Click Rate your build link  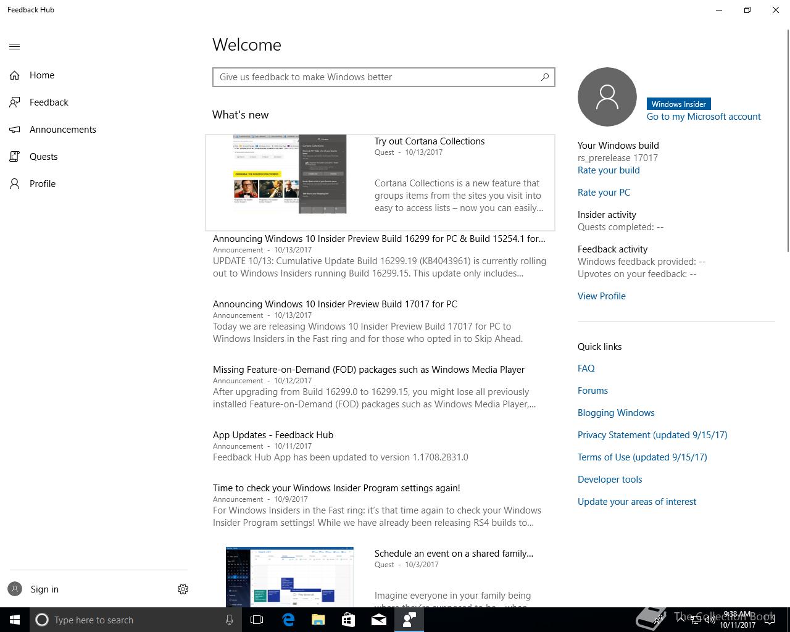coord(609,170)
